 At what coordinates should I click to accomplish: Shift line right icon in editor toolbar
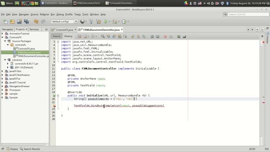pos(157,36)
